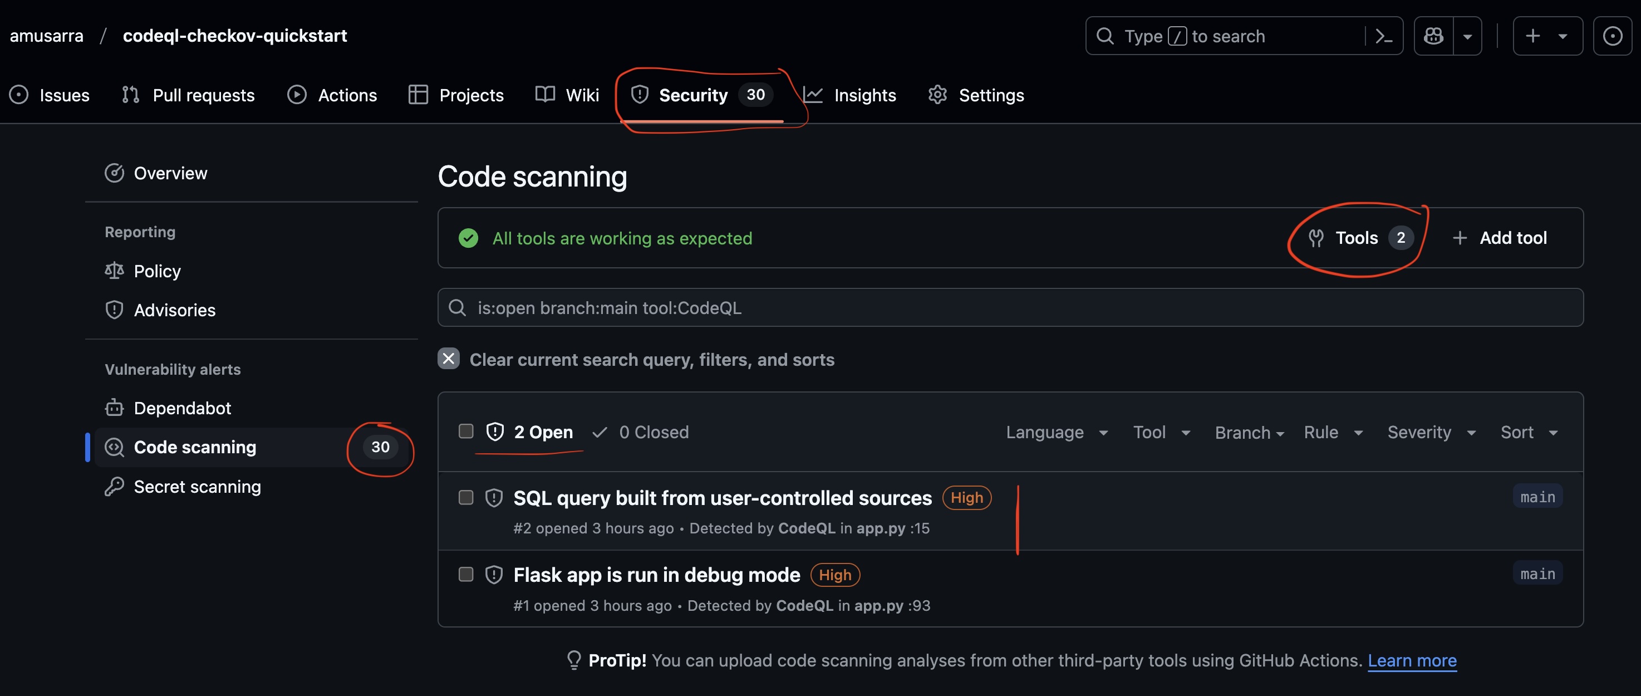1641x696 pixels.
Task: Click the Overview meter icon
Action: 114,173
